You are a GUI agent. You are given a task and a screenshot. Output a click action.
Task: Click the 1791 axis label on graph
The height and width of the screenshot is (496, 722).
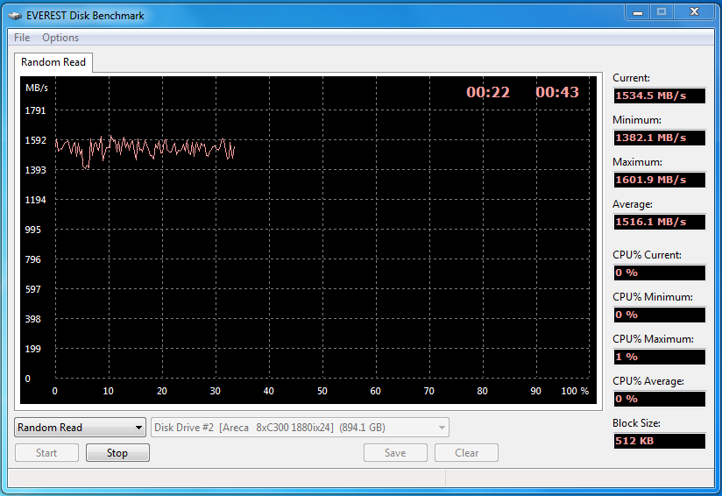[35, 110]
